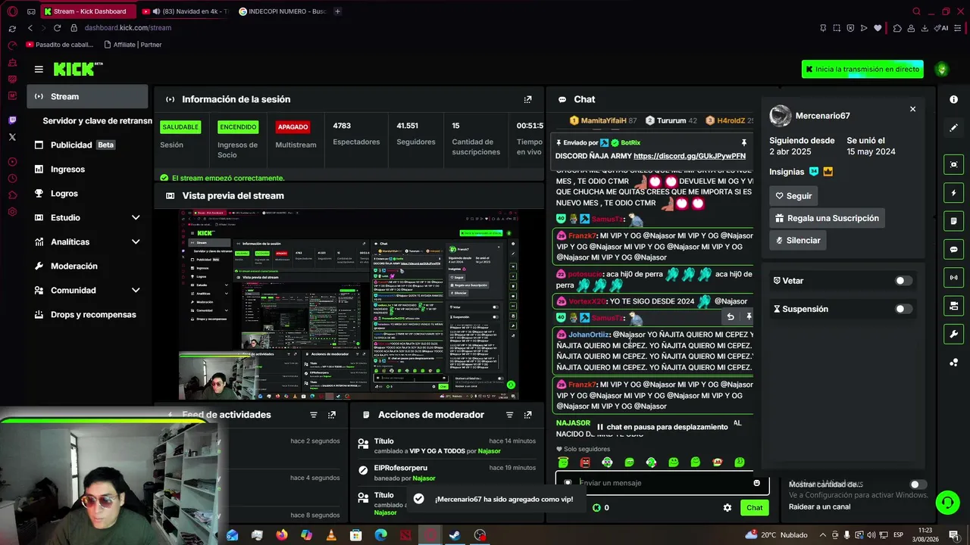Screen dimensions: 970x545
Task: Toggle Mostrar cantidad de switch
Action: [x=918, y=484]
